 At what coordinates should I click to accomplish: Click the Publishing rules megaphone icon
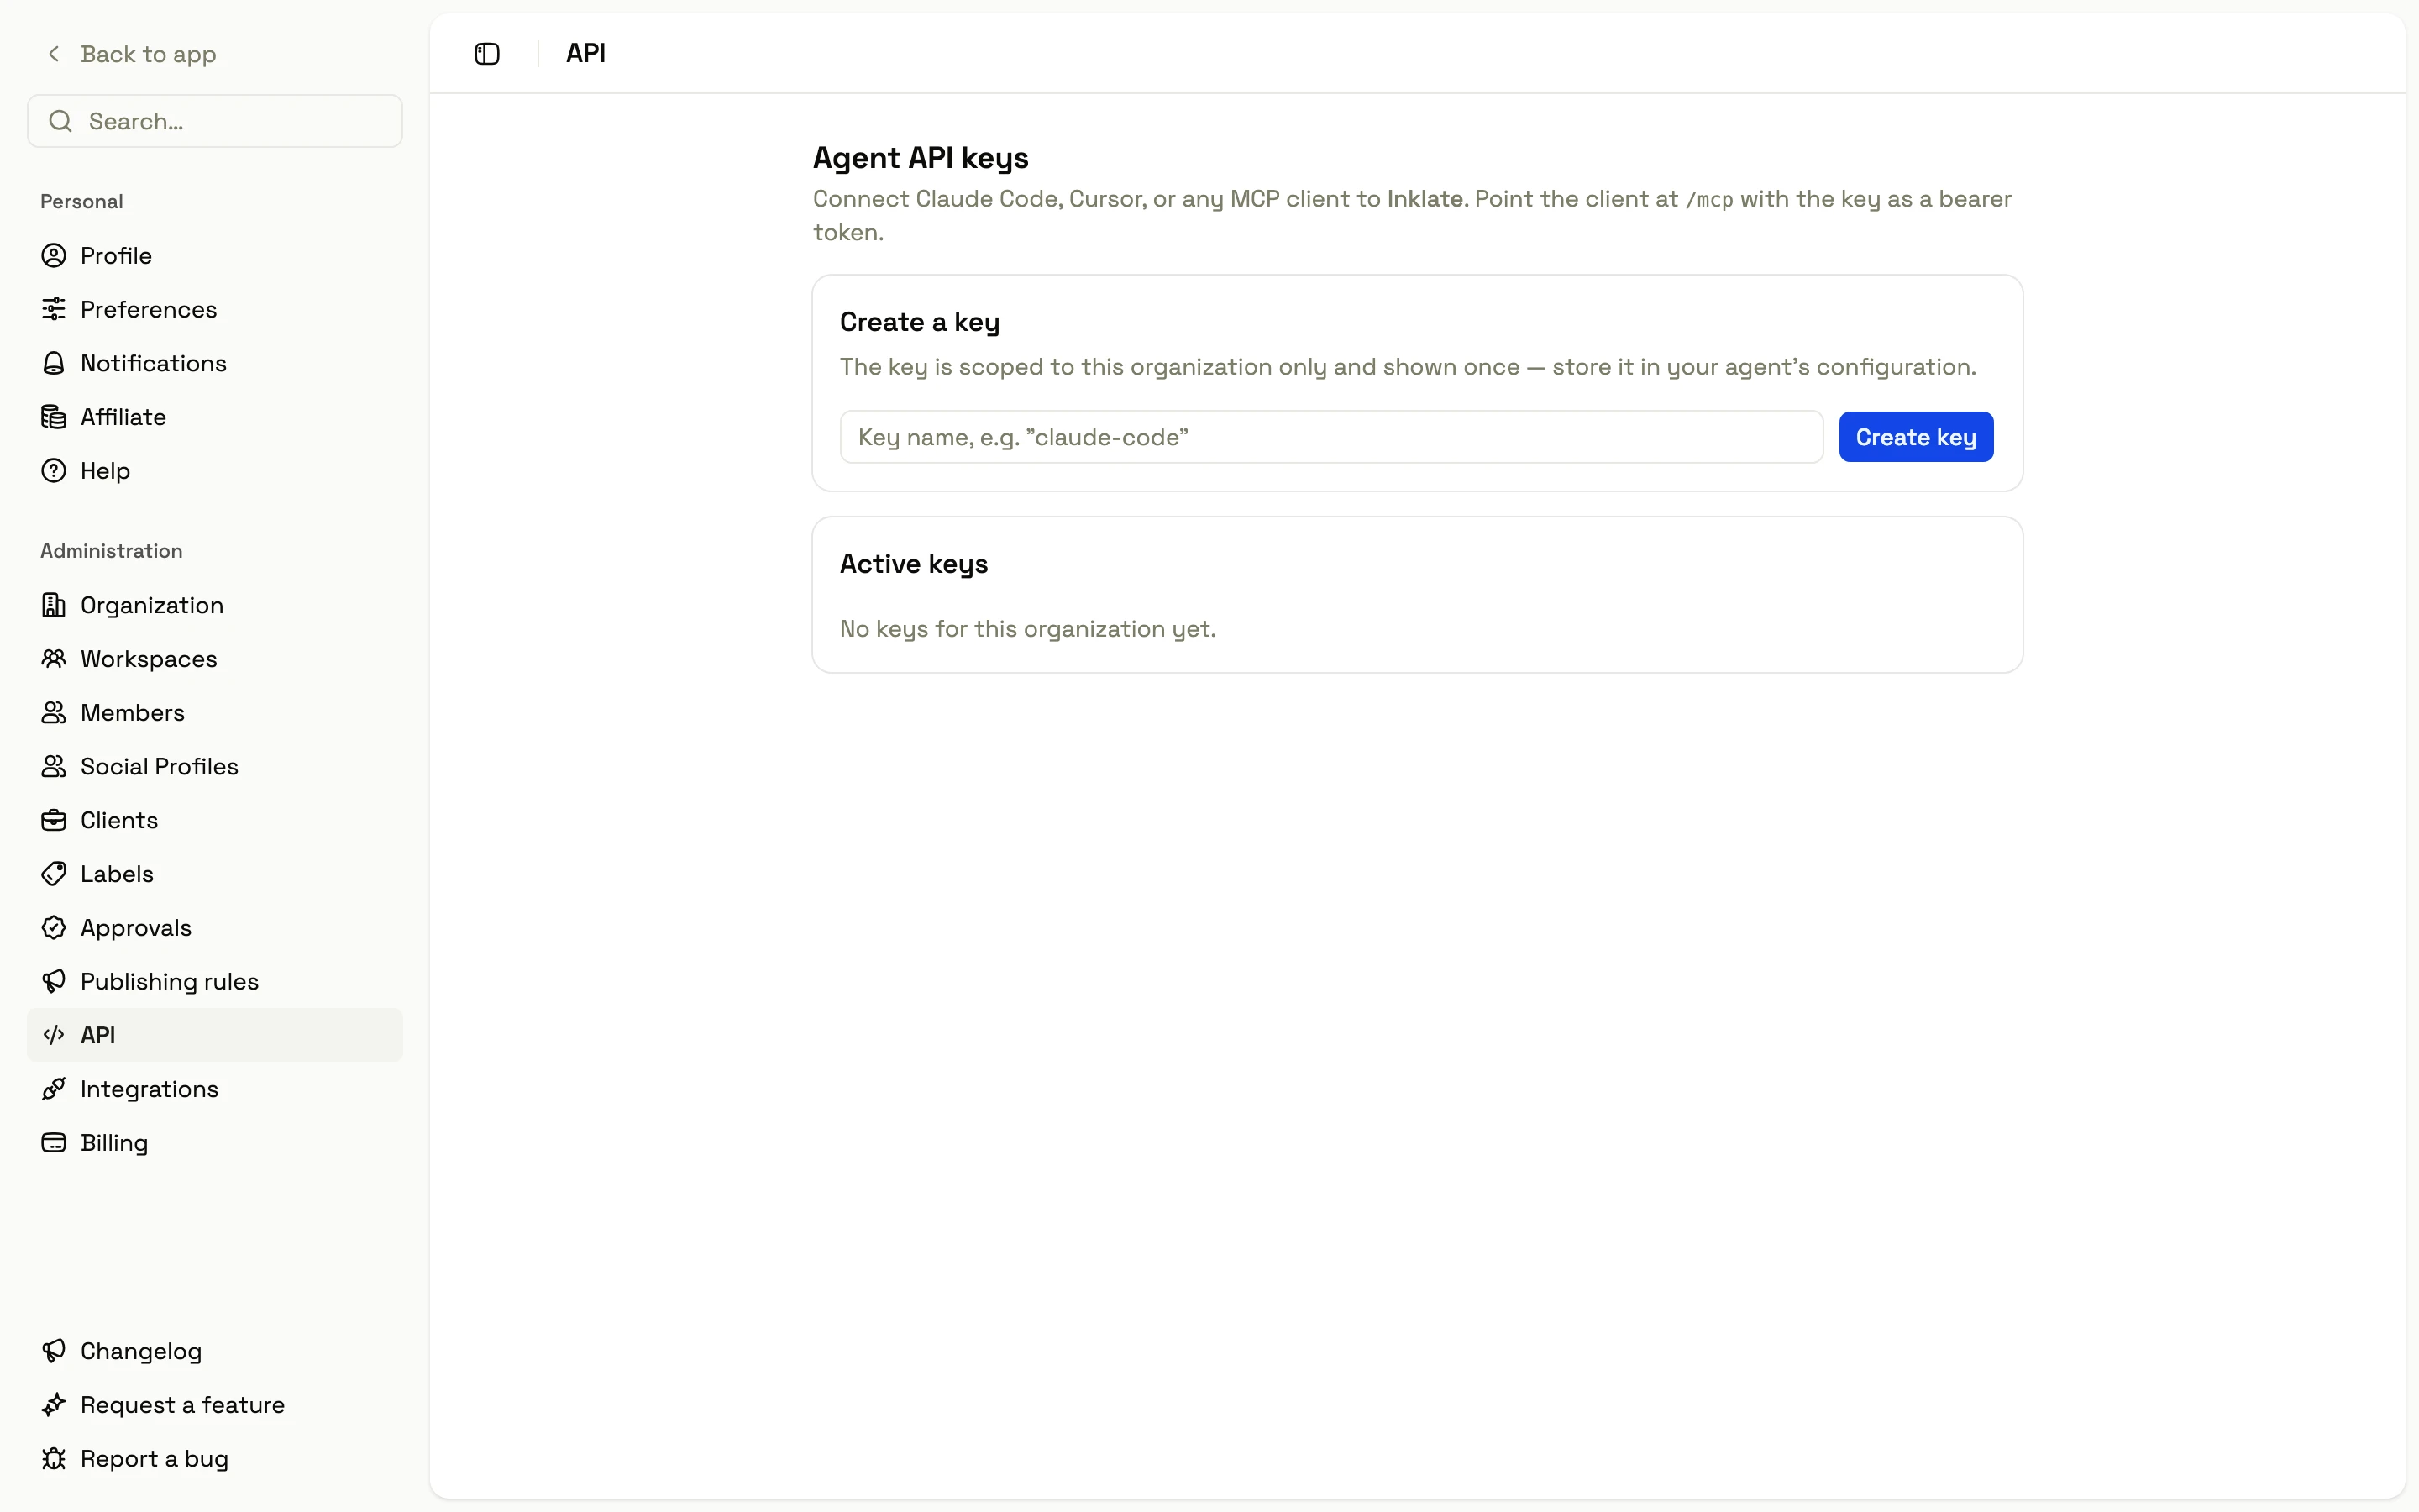pyautogui.click(x=54, y=982)
